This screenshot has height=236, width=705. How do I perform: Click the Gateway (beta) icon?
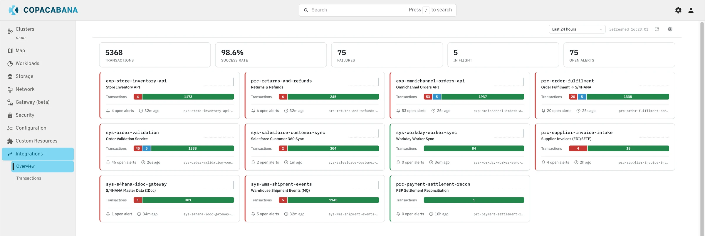[10, 102]
